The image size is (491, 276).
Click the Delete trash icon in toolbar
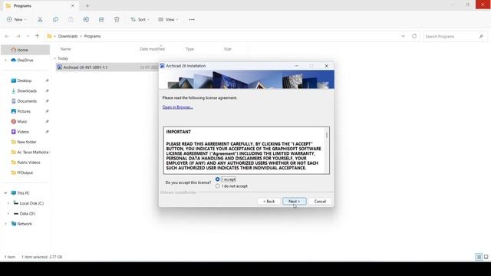pyautogui.click(x=117, y=19)
